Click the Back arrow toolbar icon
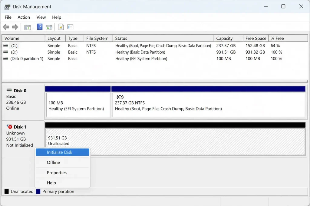Screen dimensions: 310x206 6,27
